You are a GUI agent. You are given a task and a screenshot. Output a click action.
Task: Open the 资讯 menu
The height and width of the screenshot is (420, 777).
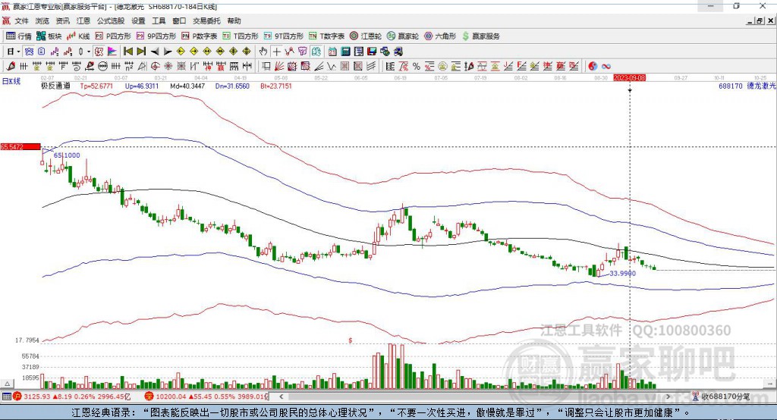point(62,20)
